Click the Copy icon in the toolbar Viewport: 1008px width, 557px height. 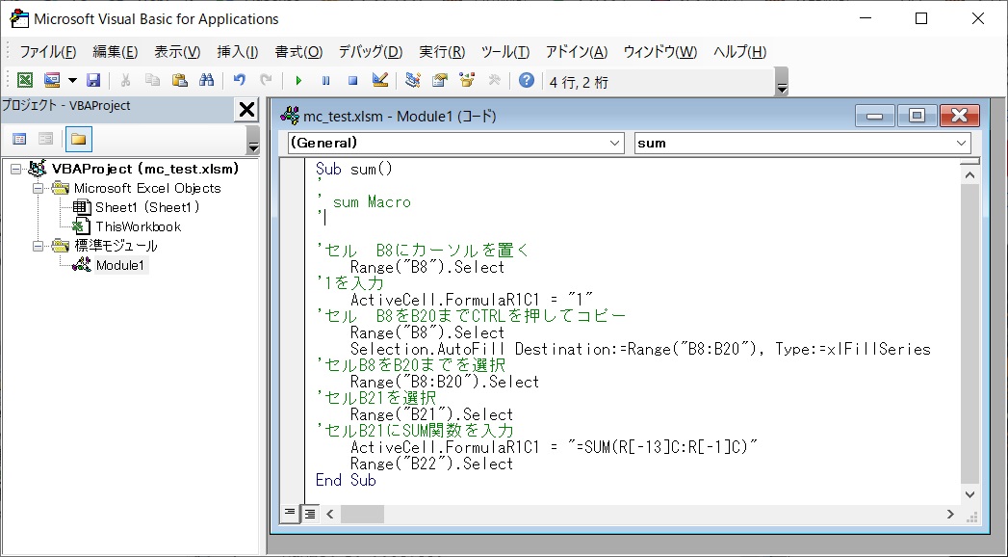click(152, 80)
